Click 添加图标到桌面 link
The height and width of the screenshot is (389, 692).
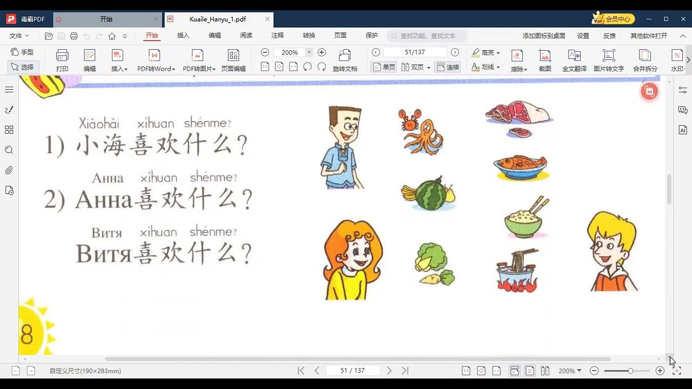(x=544, y=36)
